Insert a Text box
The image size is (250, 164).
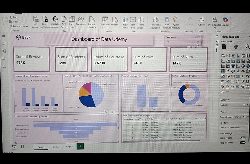pyautogui.click(x=133, y=23)
